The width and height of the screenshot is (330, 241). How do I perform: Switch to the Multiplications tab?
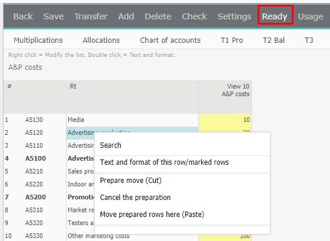tap(38, 40)
